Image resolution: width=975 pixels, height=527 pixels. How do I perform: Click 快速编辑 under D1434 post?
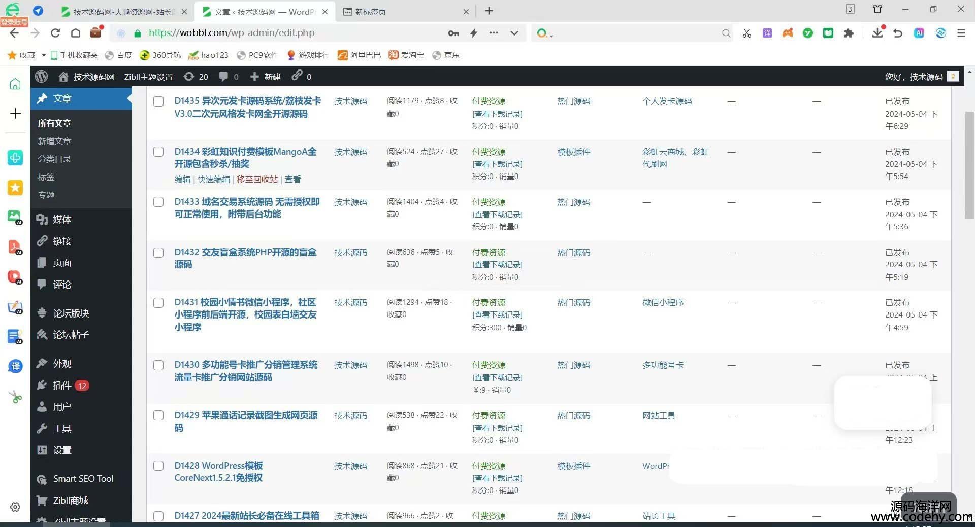214,179
